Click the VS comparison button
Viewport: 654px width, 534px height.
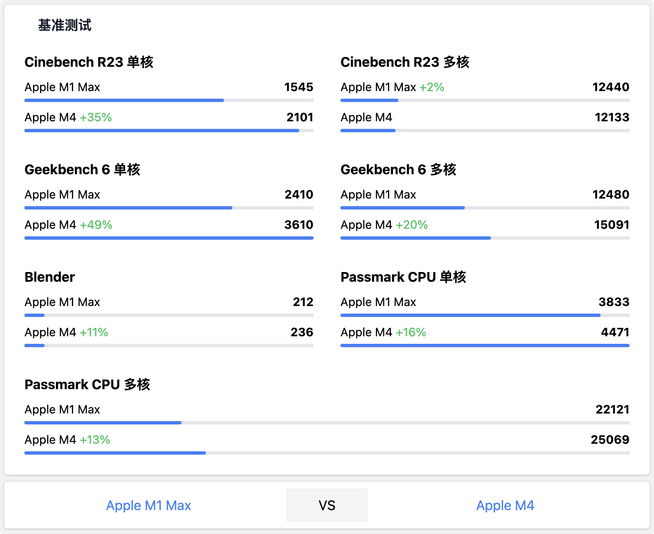327,505
